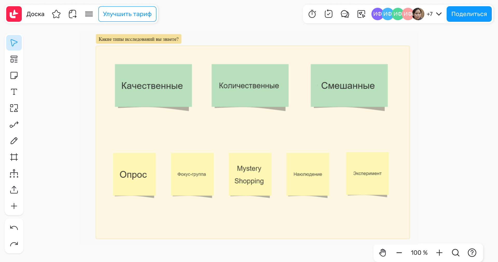
Task: Select the Mystery Shopping sticky note
Action: point(250,174)
